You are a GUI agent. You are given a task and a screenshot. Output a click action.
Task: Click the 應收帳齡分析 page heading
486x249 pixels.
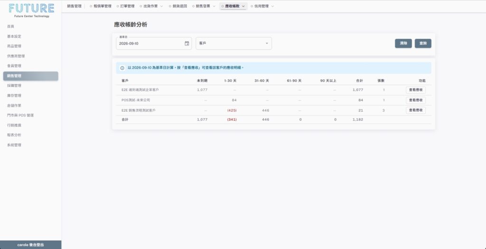coord(131,25)
